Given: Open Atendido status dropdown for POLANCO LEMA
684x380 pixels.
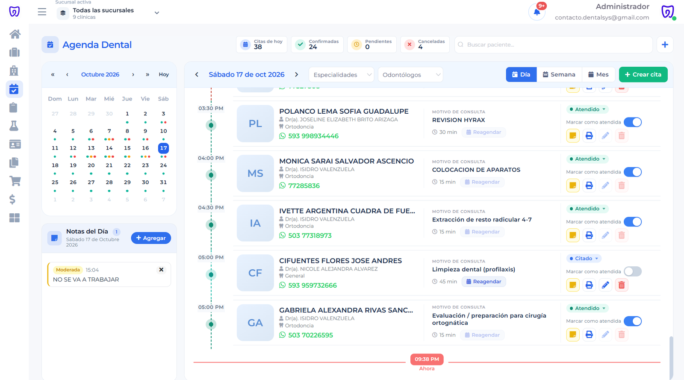Looking at the screenshot, I should pyautogui.click(x=587, y=109).
